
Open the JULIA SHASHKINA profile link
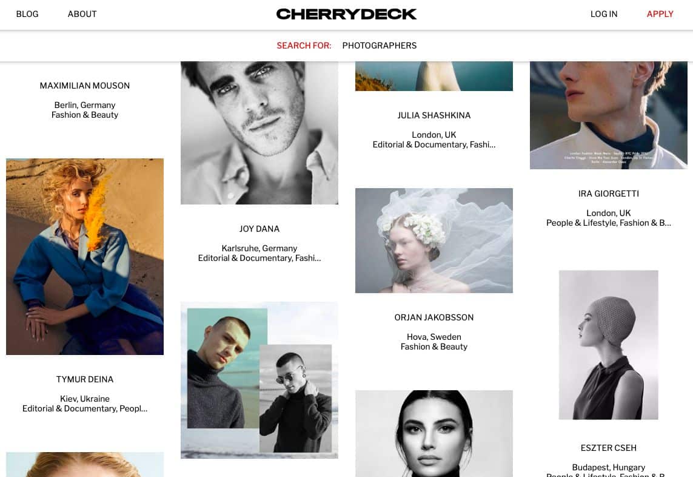pyautogui.click(x=434, y=115)
